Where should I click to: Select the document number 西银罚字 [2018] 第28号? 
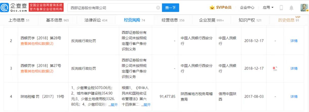point(41,38)
